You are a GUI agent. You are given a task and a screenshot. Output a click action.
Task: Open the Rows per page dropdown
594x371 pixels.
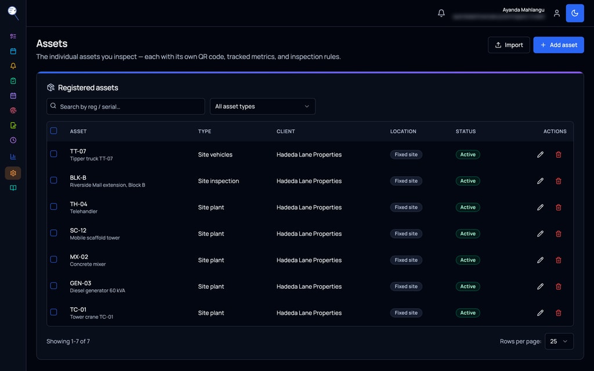(559, 341)
